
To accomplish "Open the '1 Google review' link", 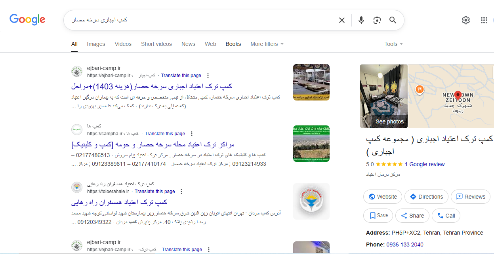I will [425, 164].
